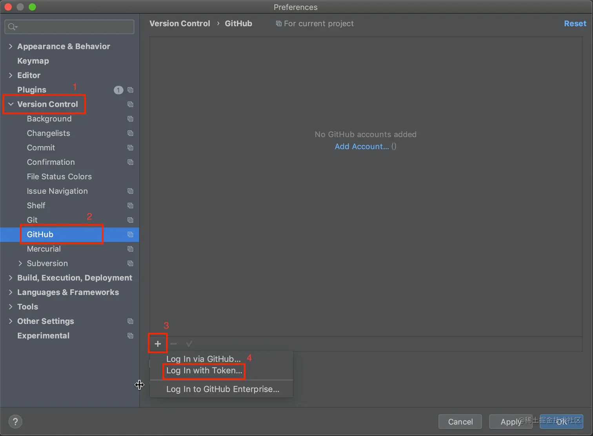Expand Appearance & Behavior section

[x=11, y=46]
